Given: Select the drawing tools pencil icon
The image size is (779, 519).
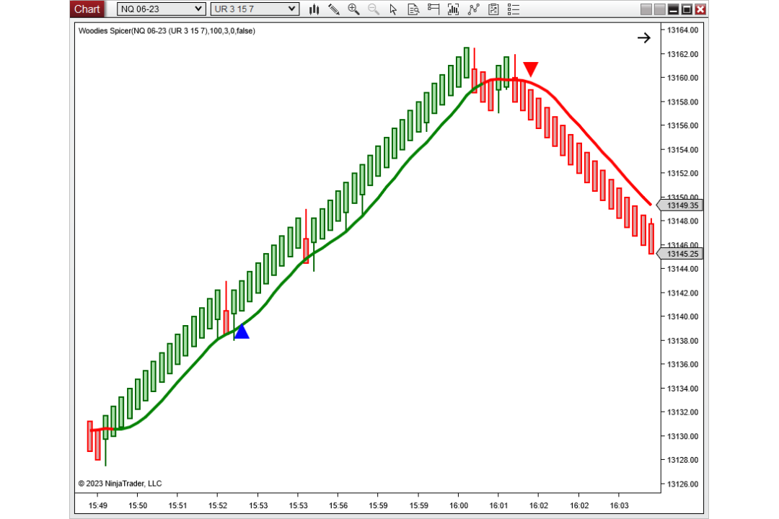Looking at the screenshot, I should [334, 9].
